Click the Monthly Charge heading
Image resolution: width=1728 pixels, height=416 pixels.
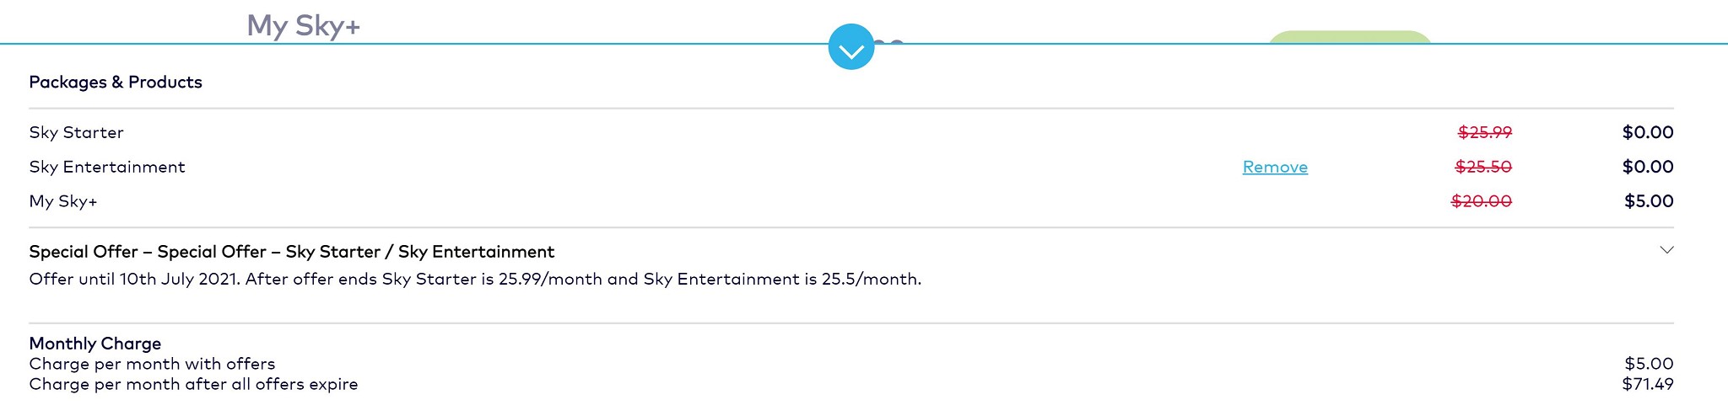(x=95, y=344)
